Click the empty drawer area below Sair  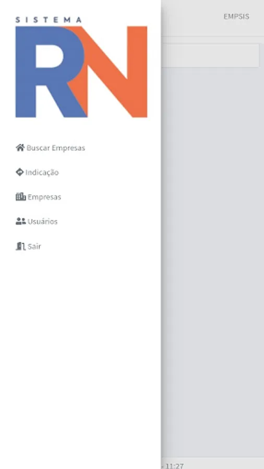click(80, 359)
